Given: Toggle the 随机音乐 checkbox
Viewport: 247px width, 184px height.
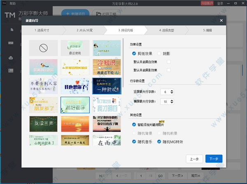Looking at the screenshot, I should point(134,142).
